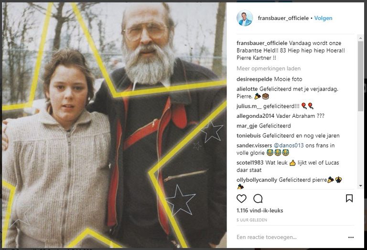Click scrollbar down arrow in comments
The image size is (367, 250).
[x=360, y=186]
